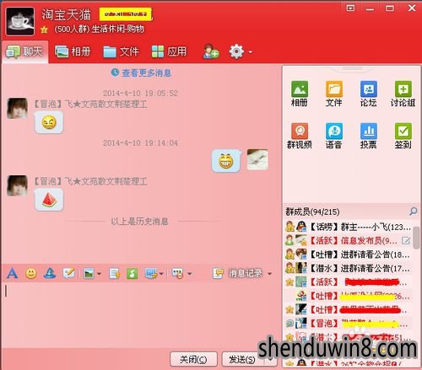Click the group name 淘宝天猫
422x370 pixels.
tap(67, 14)
